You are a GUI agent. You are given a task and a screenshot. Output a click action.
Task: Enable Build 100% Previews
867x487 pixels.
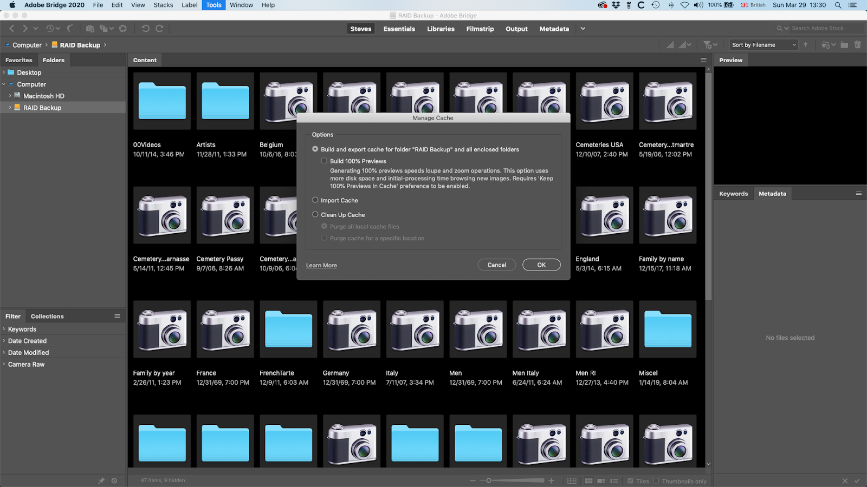324,161
